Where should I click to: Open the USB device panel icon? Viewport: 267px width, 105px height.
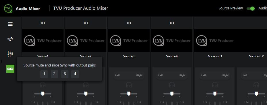10,39
